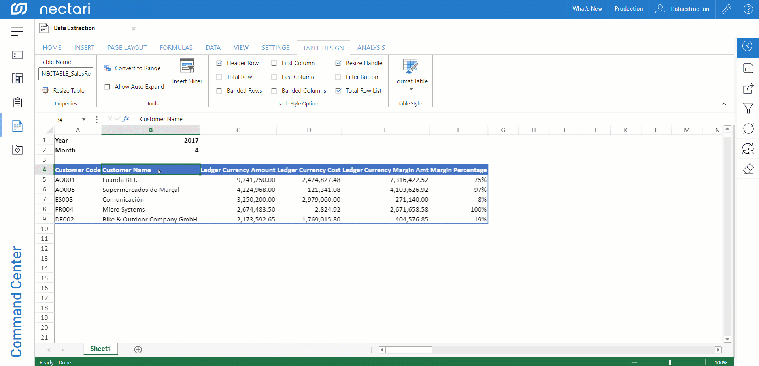Screen dimensions: 759x366
Task: Expand the B4 name box dropdown
Action: point(84,120)
